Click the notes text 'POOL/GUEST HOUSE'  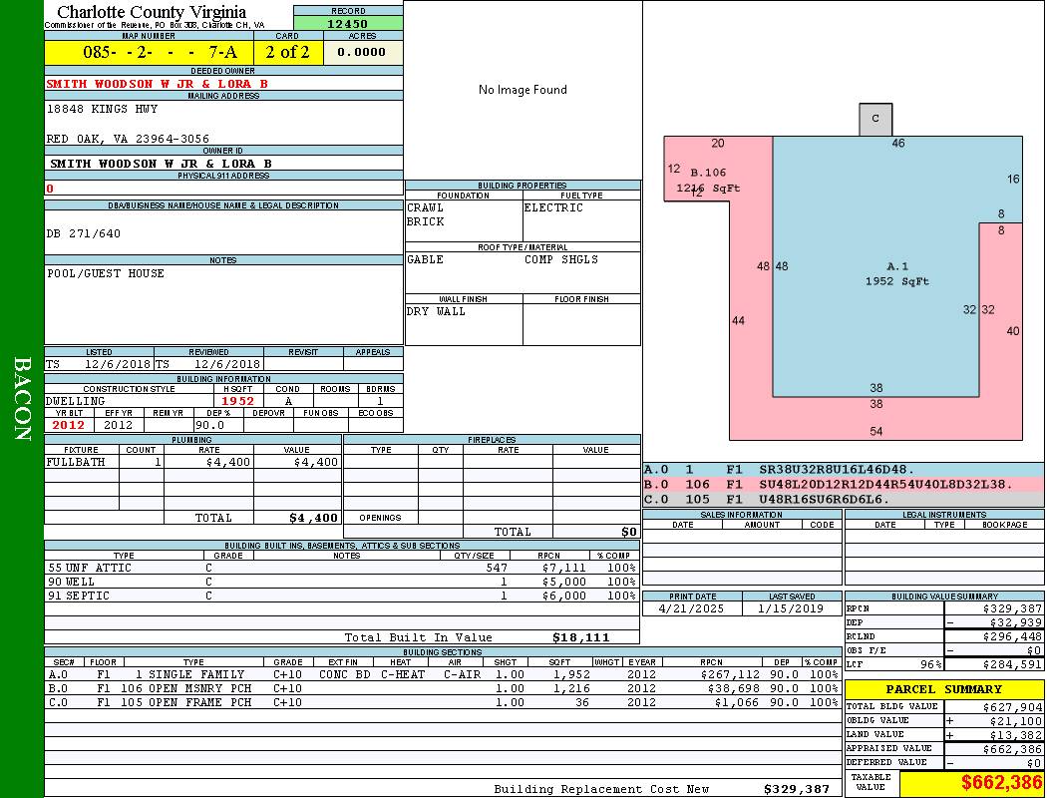pyautogui.click(x=106, y=273)
